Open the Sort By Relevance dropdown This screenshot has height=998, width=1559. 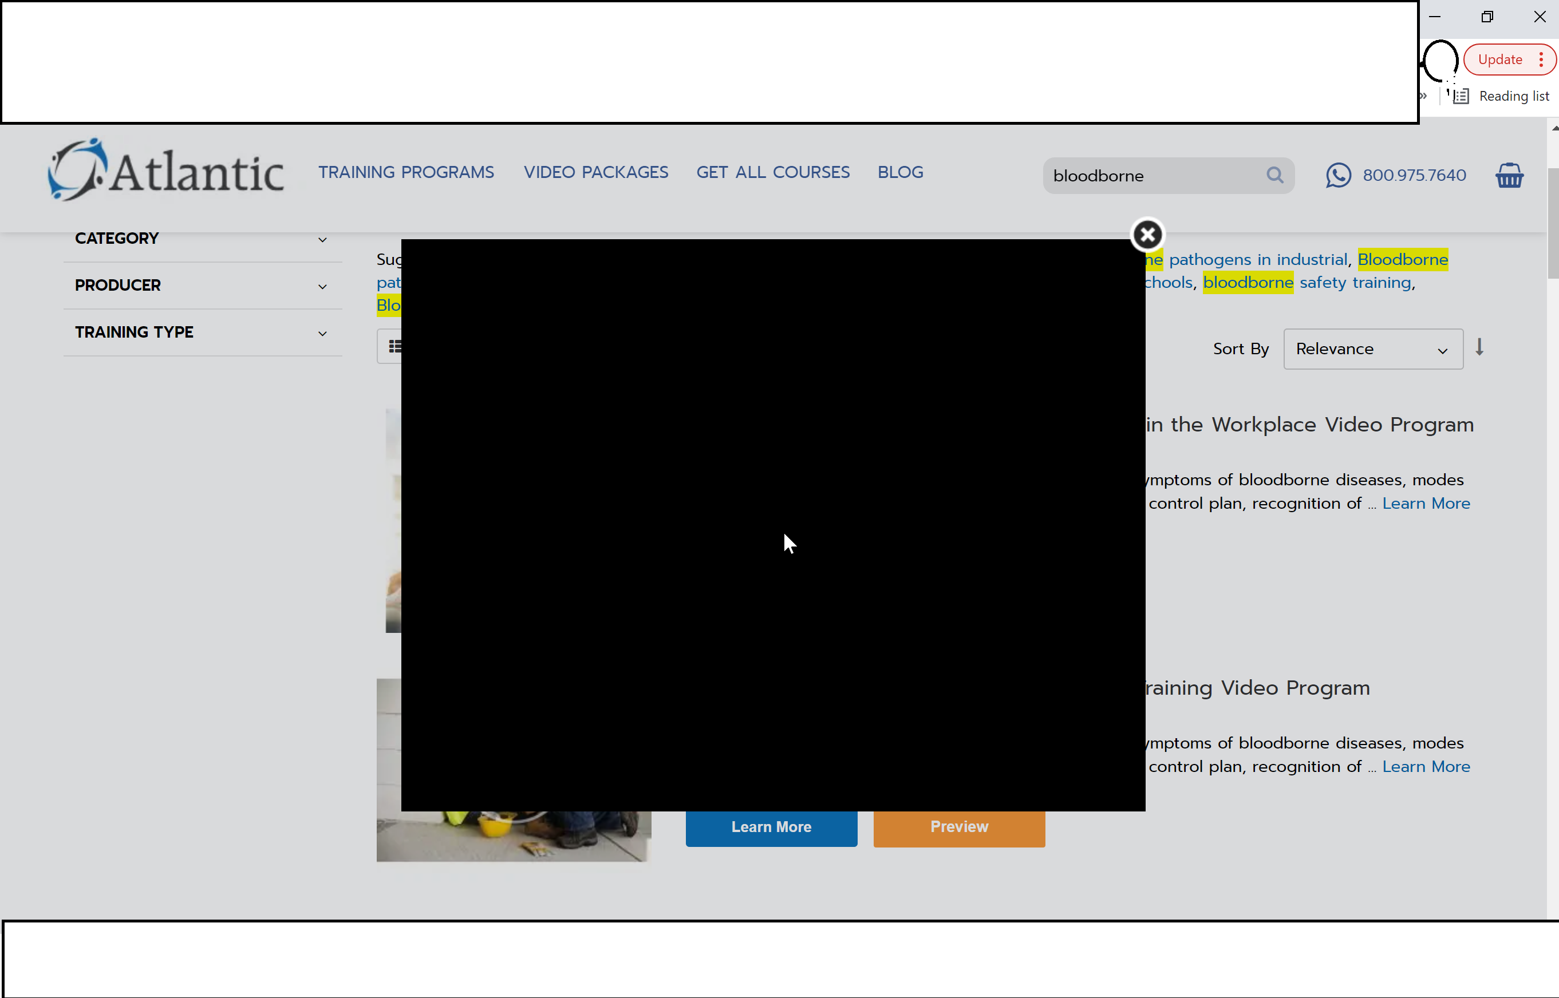pyautogui.click(x=1373, y=348)
